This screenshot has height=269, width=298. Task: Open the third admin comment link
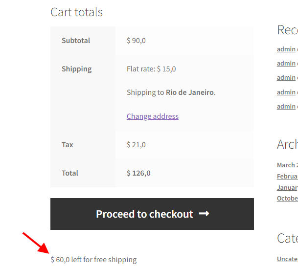tap(286, 77)
